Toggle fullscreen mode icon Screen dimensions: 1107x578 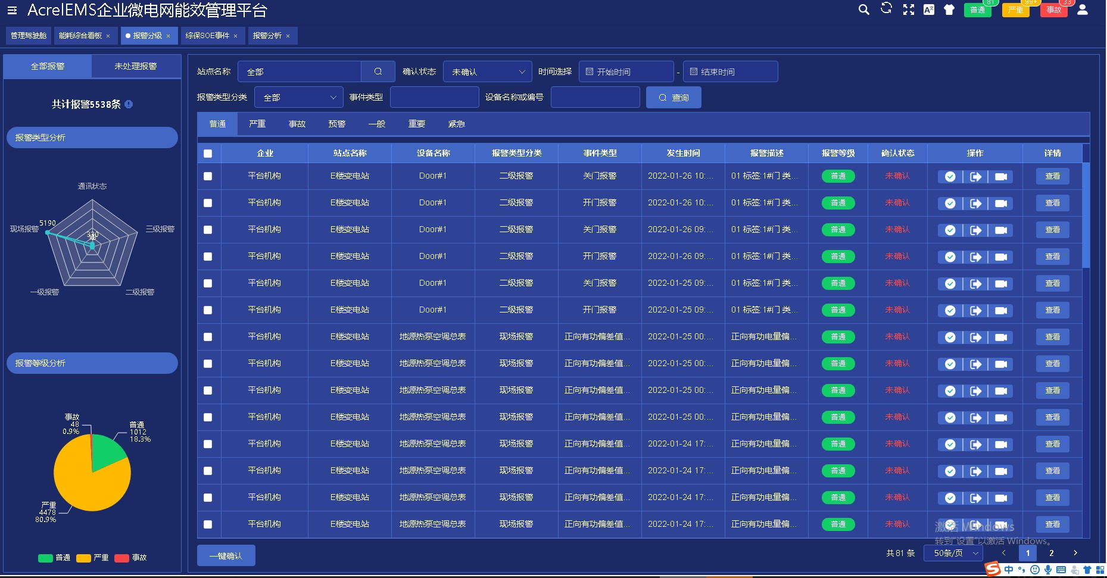coord(908,10)
